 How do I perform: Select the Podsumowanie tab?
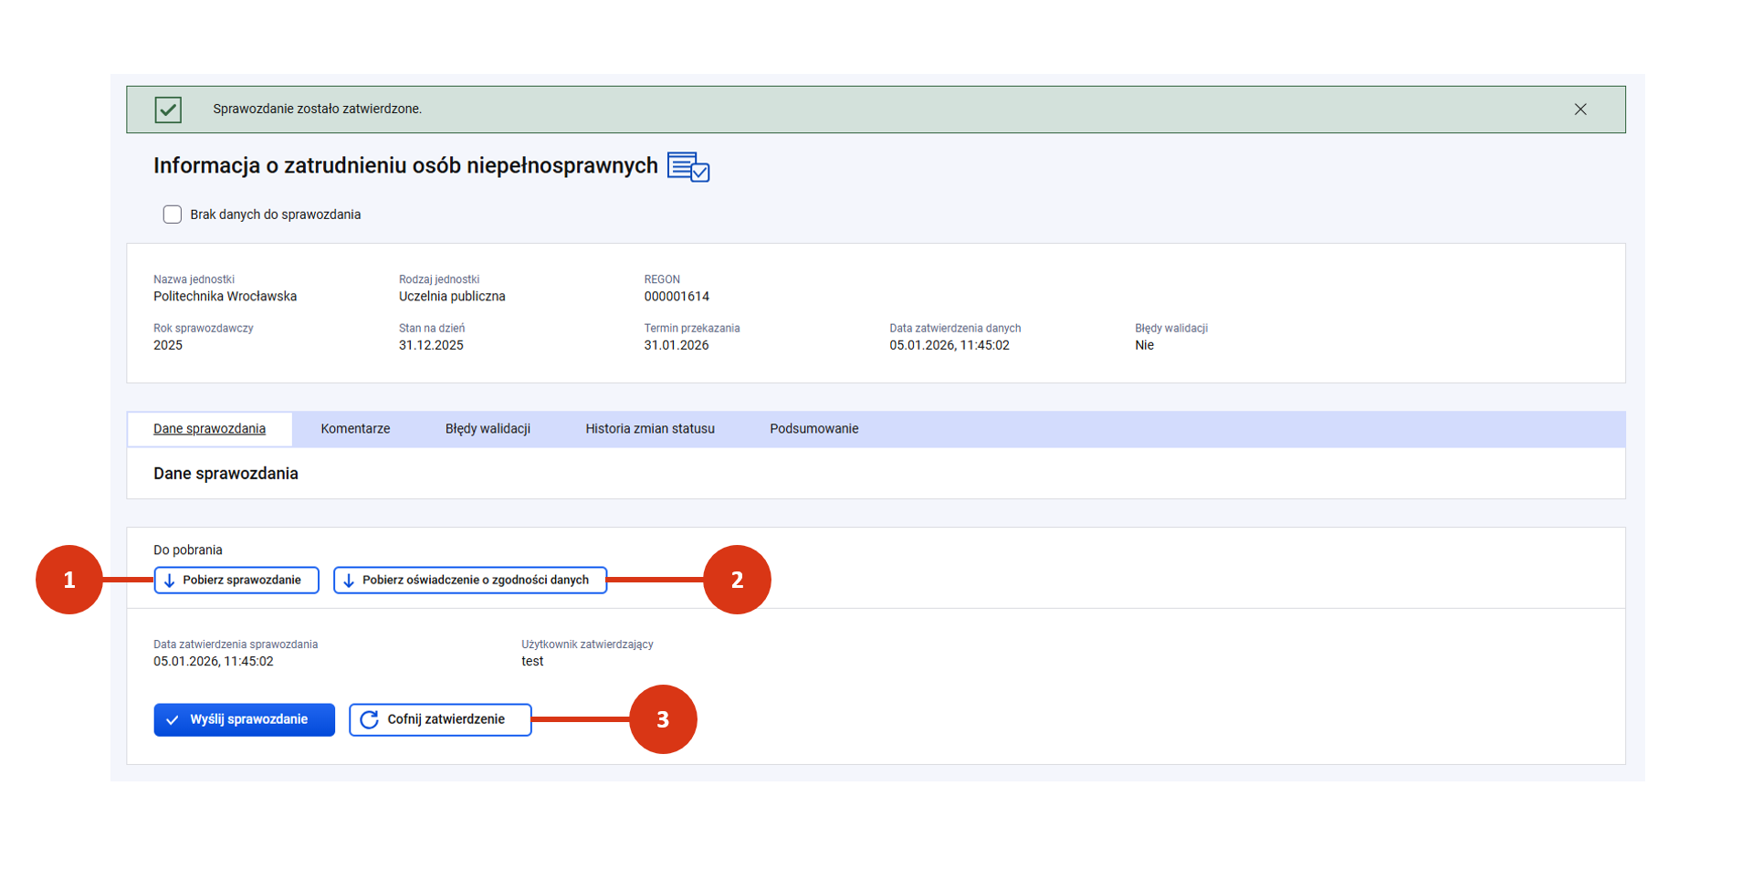pos(813,429)
